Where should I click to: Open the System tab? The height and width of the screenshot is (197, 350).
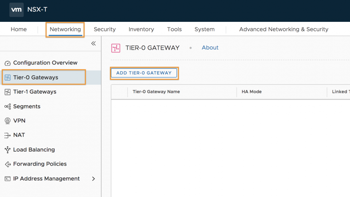coord(204,29)
